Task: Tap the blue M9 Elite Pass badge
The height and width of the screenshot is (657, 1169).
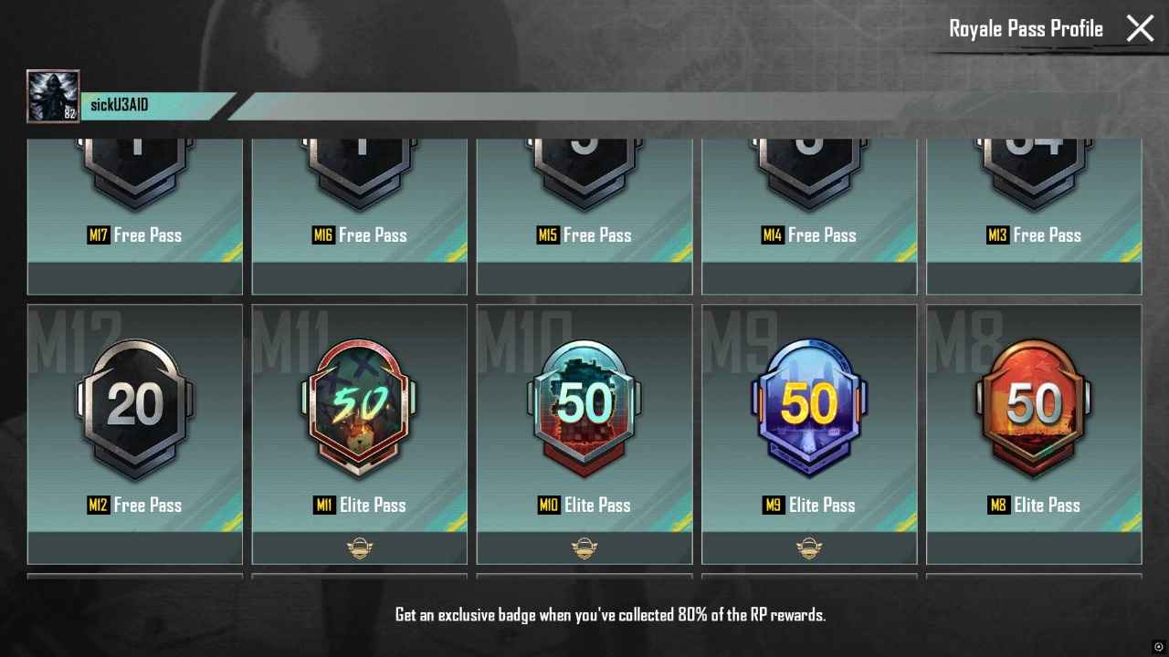Action: click(x=809, y=407)
